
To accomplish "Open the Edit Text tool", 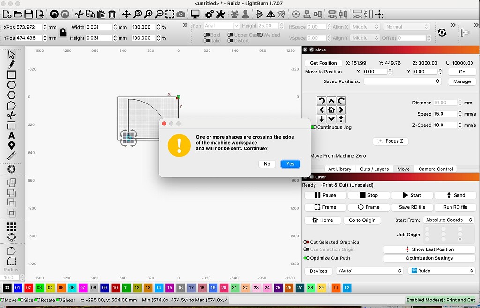I will click(x=11, y=135).
